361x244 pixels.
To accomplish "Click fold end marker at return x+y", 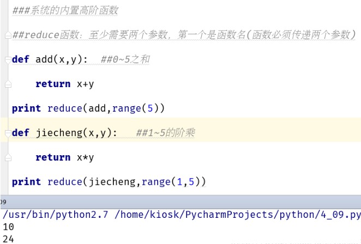I will (x=8, y=84).
